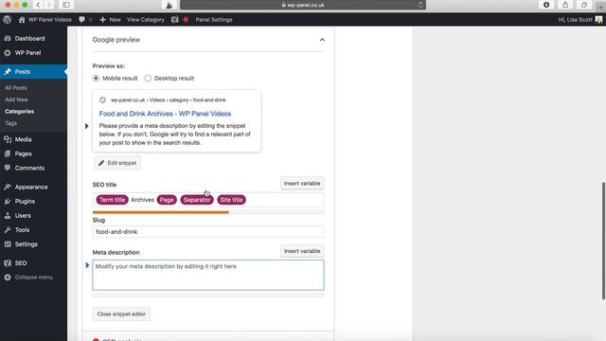Open Panel Settings in admin bar
The height and width of the screenshot is (341, 606).
pos(214,19)
